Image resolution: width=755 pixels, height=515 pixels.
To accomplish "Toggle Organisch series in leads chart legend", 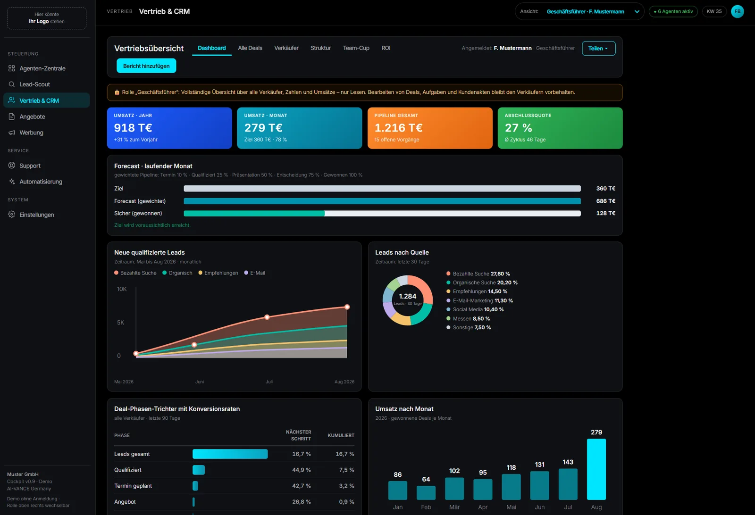I will coord(177,273).
